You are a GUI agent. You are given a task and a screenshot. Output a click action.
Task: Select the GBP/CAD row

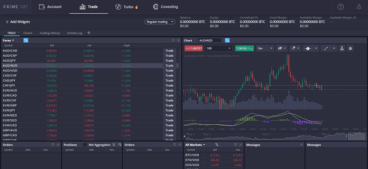click(91, 135)
